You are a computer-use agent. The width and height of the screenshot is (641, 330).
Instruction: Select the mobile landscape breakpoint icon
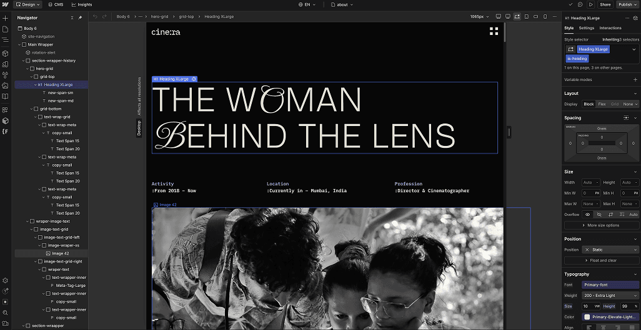[536, 16]
